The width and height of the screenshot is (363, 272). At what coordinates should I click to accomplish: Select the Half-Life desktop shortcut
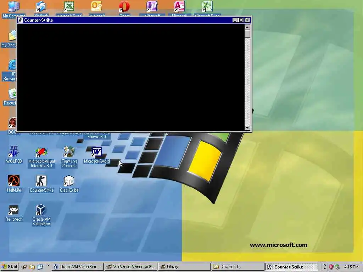(x=14, y=181)
